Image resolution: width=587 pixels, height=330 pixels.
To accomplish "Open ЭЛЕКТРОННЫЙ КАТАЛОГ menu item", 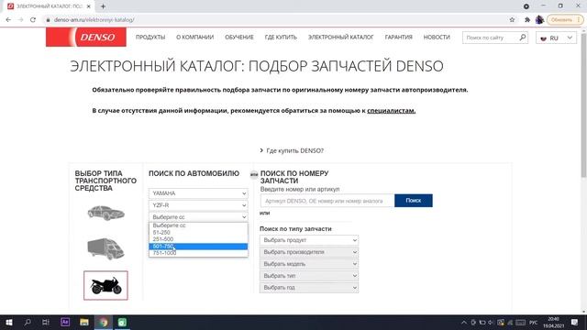I will tap(340, 37).
